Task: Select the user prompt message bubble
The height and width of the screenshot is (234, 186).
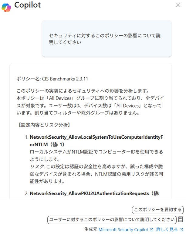Action: click(107, 38)
